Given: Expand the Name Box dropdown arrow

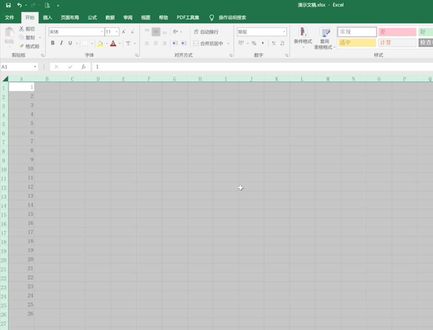Looking at the screenshot, I should 35,67.
